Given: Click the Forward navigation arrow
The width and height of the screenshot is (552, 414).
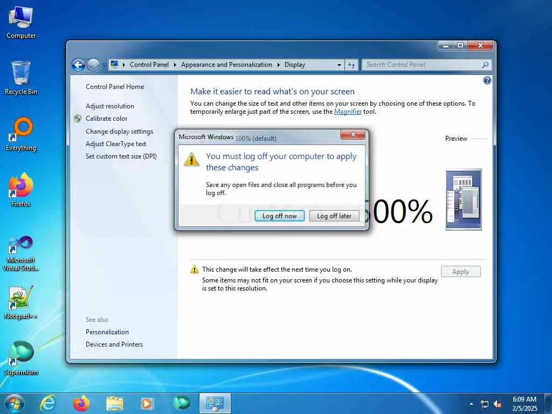Looking at the screenshot, I should [93, 65].
